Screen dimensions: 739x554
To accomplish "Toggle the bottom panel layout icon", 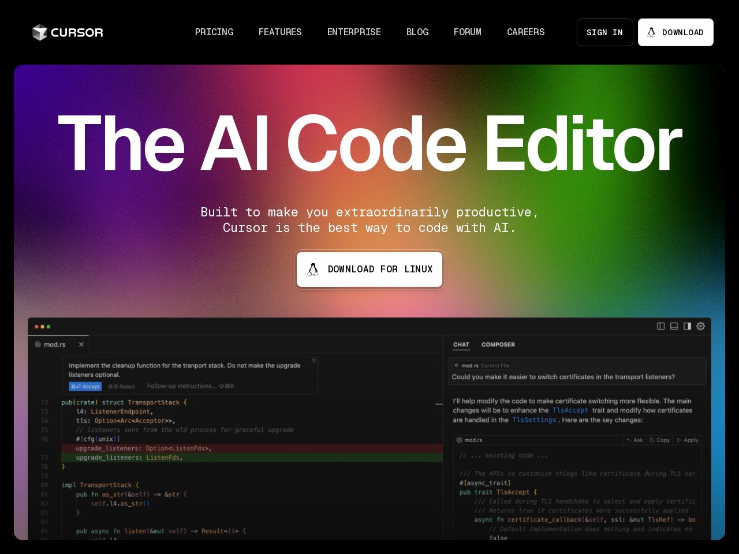I will tap(674, 326).
